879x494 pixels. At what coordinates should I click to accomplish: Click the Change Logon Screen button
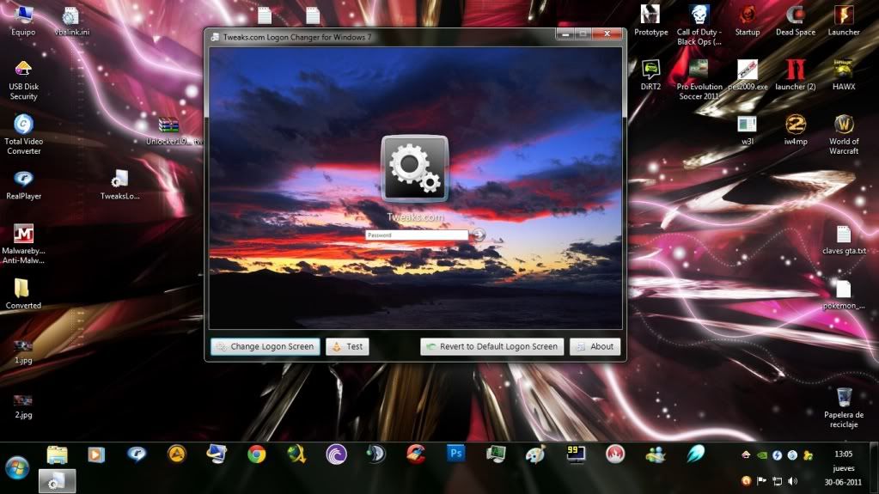(x=266, y=346)
